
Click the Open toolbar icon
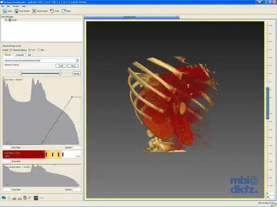point(5,11)
